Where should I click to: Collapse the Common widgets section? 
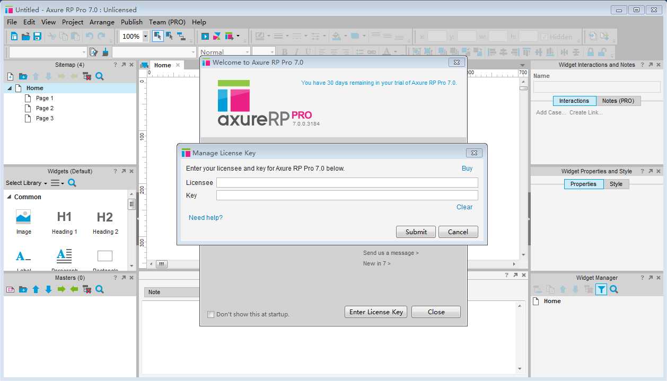pos(10,197)
